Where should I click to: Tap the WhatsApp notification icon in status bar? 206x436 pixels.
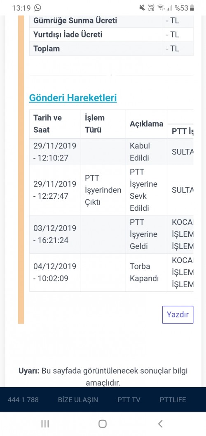37,8
